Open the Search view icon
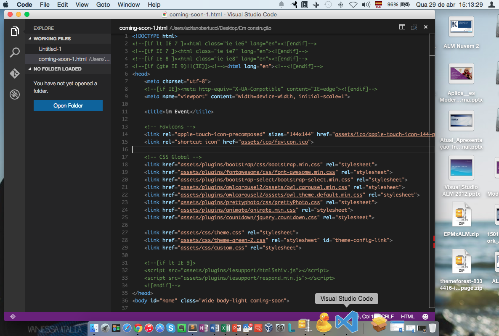 click(15, 52)
